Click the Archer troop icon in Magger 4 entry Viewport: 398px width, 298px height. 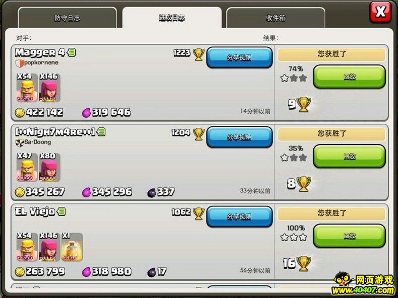click(x=49, y=88)
